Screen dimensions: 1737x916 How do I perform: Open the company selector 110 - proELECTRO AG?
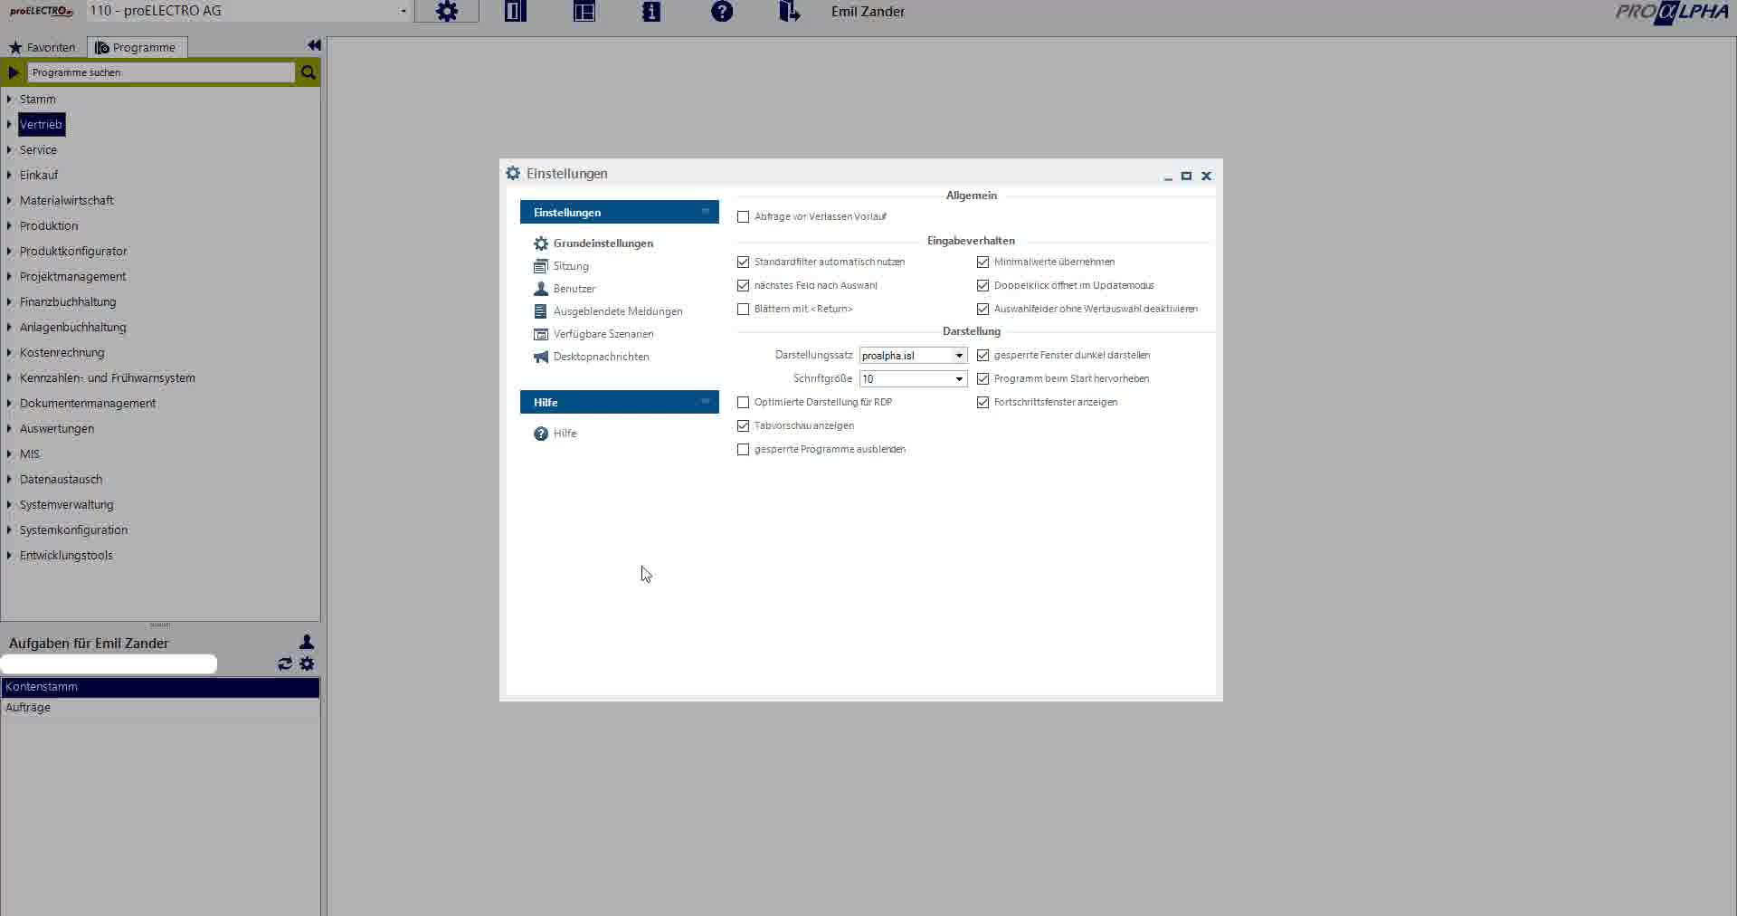click(248, 11)
